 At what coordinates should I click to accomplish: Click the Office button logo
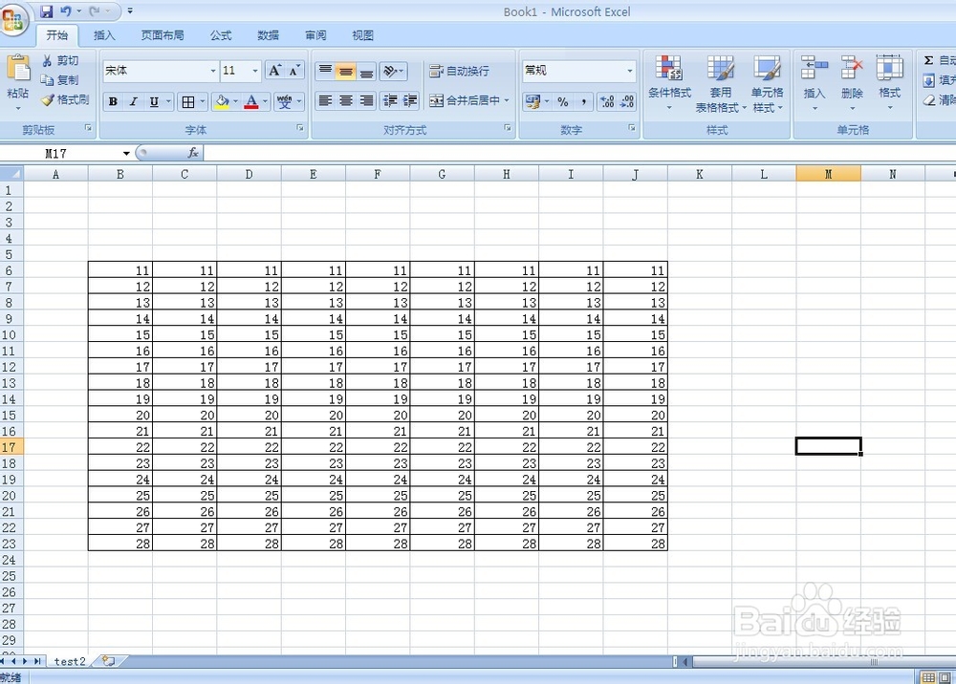(x=13, y=19)
